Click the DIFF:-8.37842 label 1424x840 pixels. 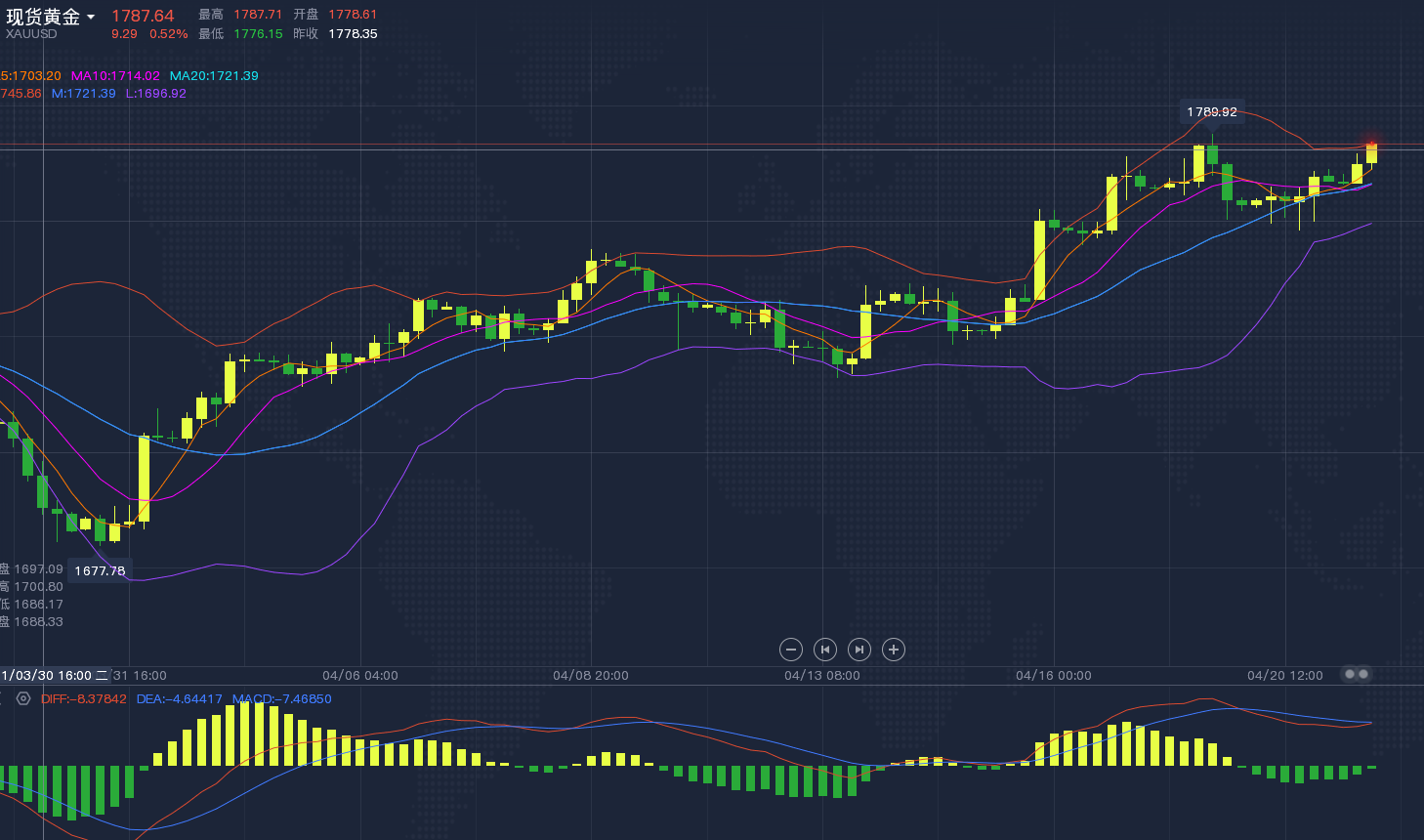coord(84,699)
